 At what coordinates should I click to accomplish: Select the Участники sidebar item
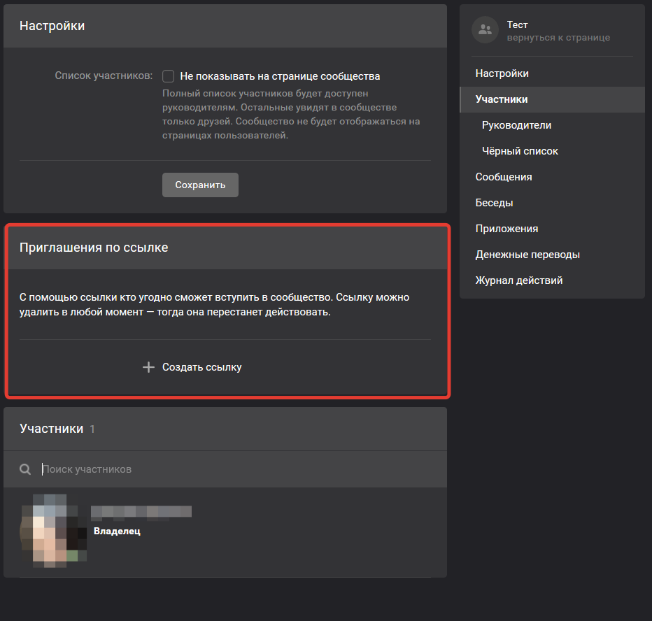pyautogui.click(x=502, y=99)
